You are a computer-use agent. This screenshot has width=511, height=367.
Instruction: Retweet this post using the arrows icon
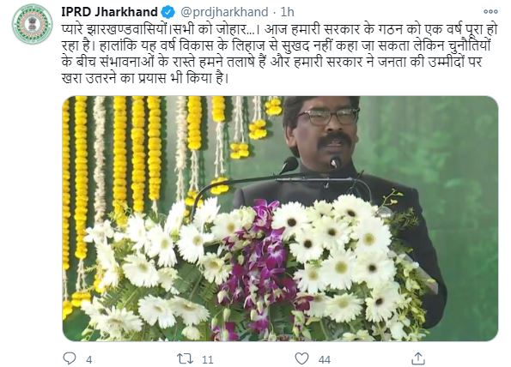185,359
